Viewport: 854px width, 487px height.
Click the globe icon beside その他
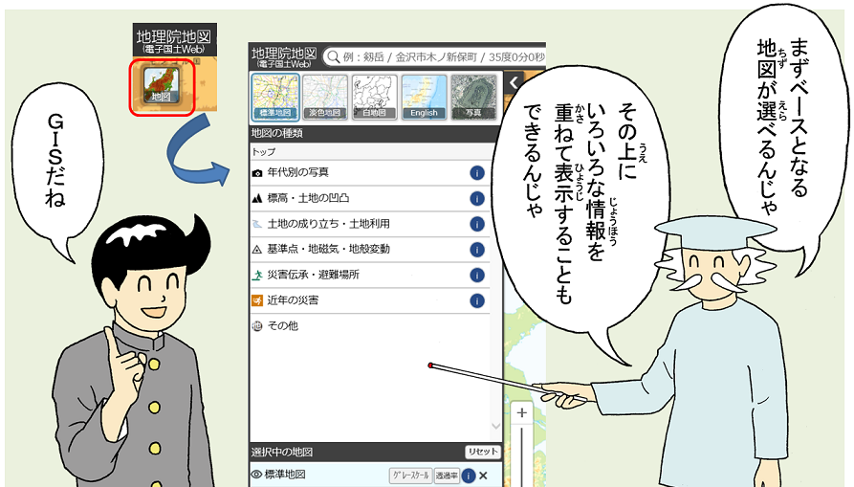(257, 326)
